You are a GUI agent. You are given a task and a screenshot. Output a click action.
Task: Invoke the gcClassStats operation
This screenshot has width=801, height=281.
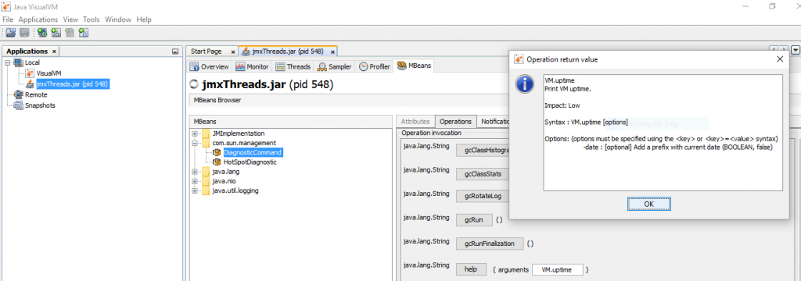[x=482, y=173]
